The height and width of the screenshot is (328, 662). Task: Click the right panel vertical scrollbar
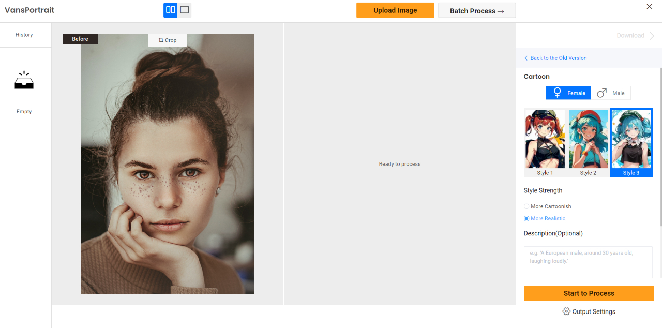click(660, 146)
